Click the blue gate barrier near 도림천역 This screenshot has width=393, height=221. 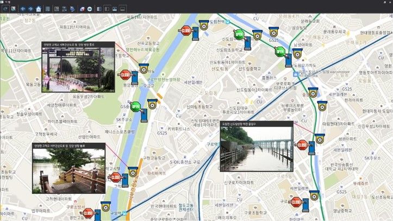click(196, 34)
